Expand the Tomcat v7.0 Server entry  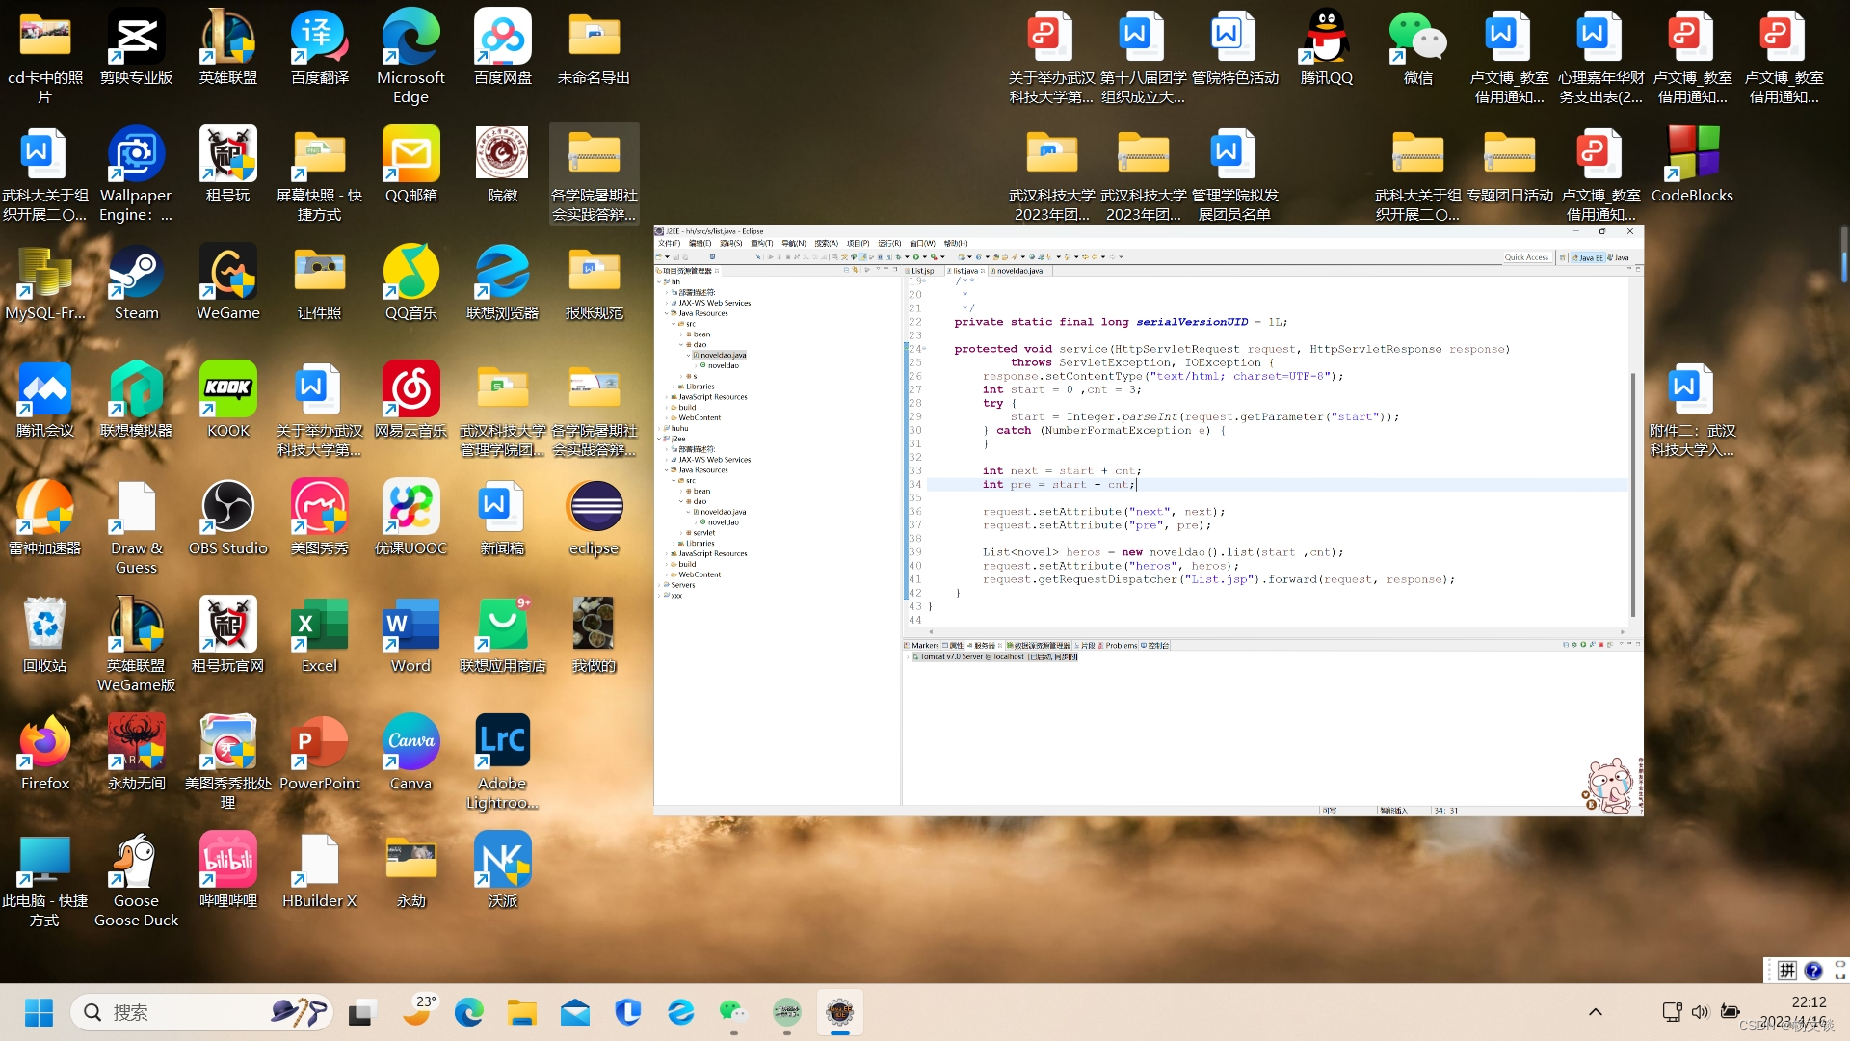[x=910, y=656]
